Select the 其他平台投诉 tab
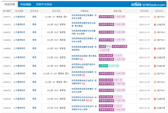 pyautogui.click(x=44, y=4)
